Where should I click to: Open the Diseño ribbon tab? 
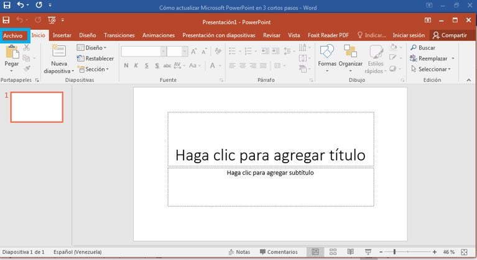click(87, 35)
